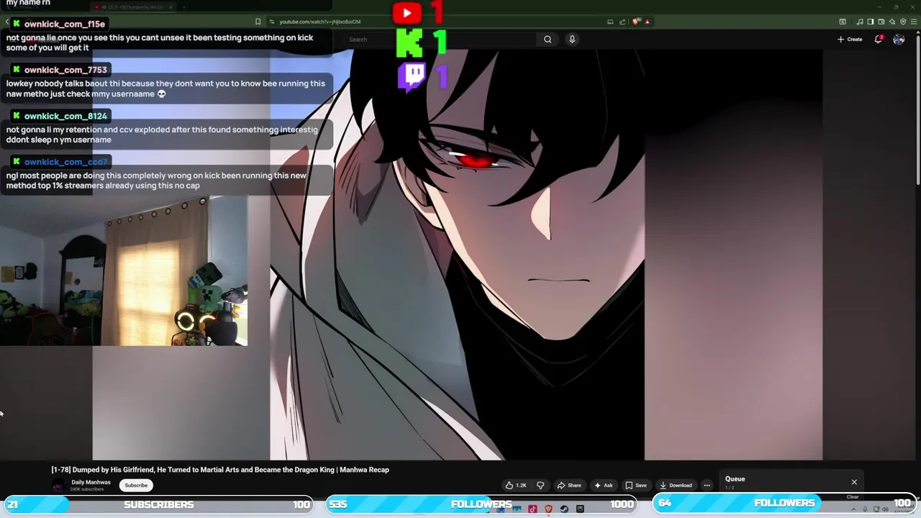Click the microphone icon in the system tray

tap(865, 509)
